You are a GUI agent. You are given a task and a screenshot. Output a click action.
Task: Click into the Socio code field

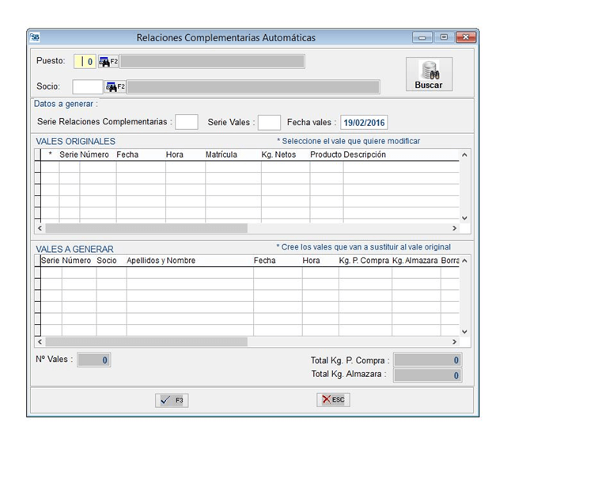87,86
